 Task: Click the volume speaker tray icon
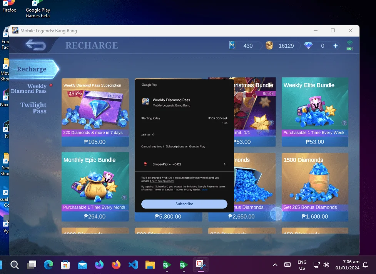(x=326, y=265)
